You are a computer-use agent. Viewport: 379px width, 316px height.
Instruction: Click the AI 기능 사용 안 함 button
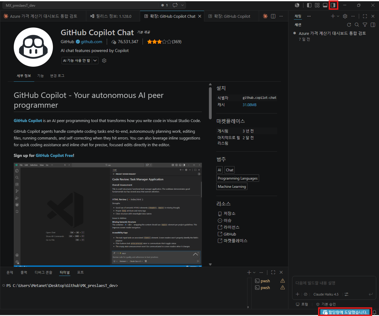[x=77, y=61]
